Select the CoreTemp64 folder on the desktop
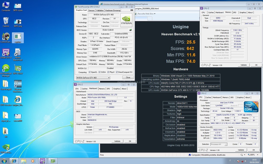 [6, 85]
